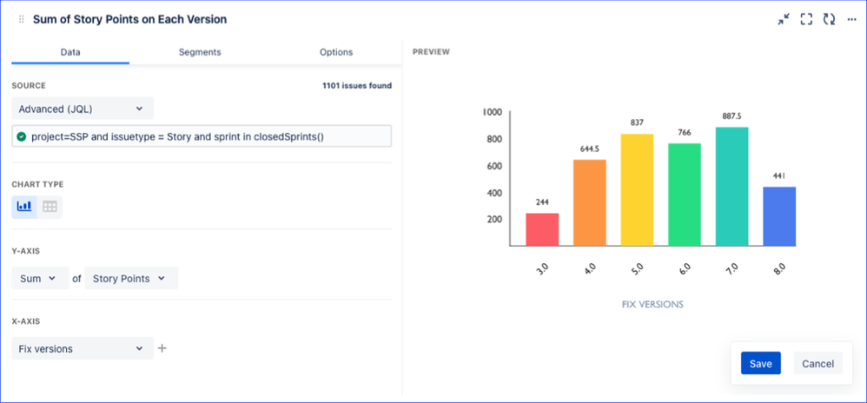Click the 'SOURCE' section label
Screen dimensions: 867x403
(29, 86)
